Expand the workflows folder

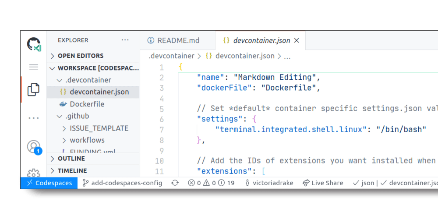[x=93, y=140]
